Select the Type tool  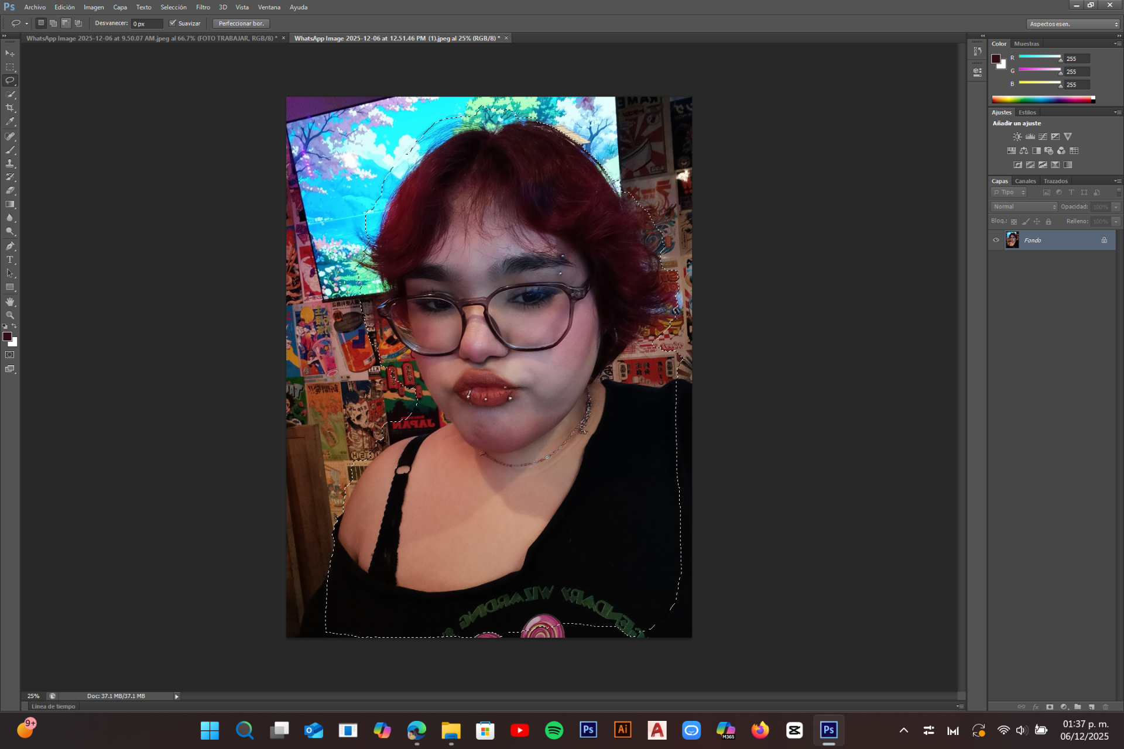pyautogui.click(x=10, y=260)
